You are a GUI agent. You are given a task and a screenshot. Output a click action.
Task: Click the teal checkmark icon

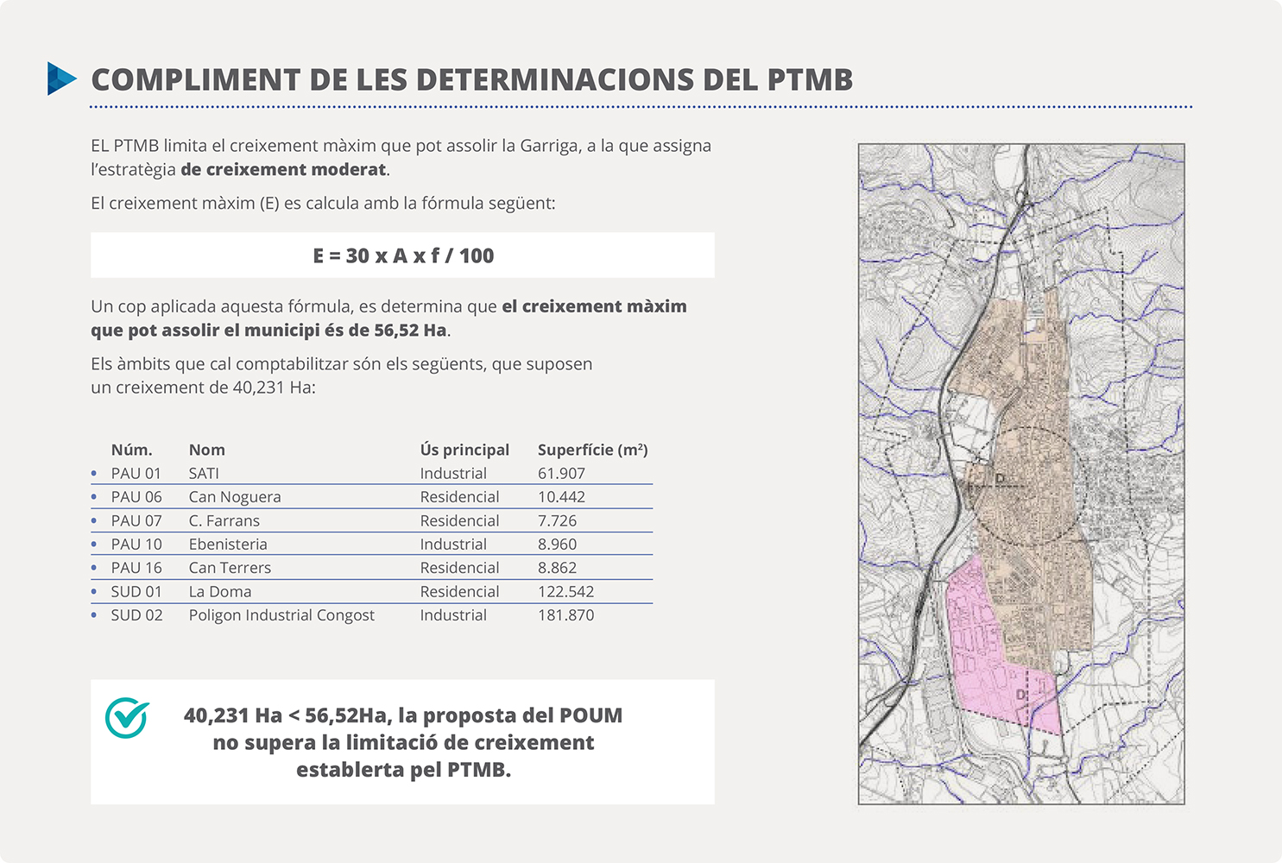click(x=127, y=717)
